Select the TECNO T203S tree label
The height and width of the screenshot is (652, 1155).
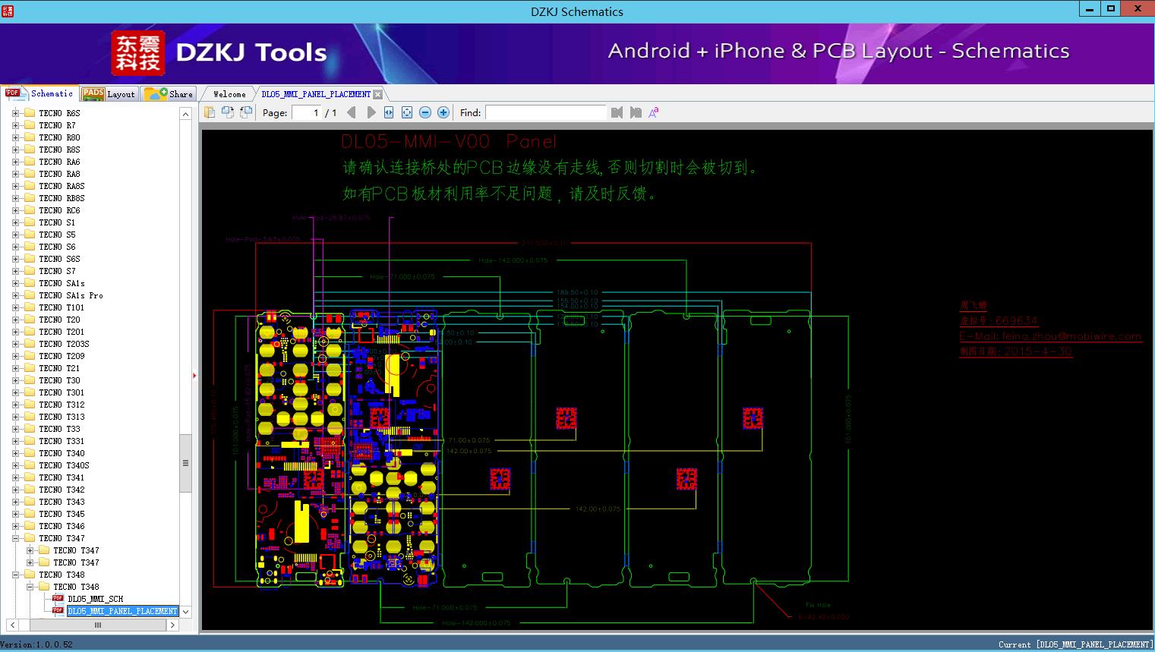65,344
